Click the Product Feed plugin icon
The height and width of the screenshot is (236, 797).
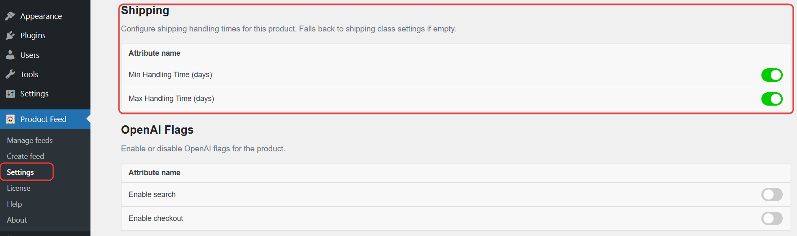pos(10,119)
